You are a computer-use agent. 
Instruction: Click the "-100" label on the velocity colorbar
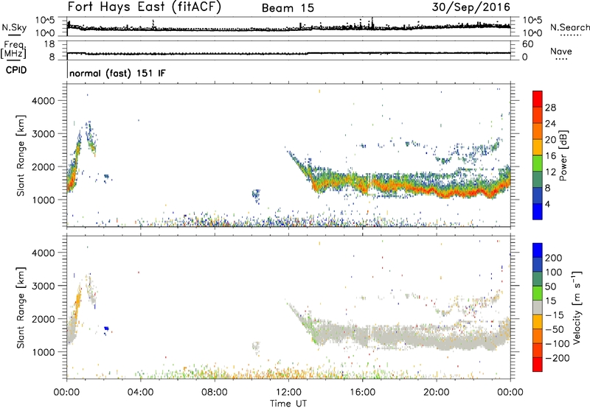click(x=558, y=344)
